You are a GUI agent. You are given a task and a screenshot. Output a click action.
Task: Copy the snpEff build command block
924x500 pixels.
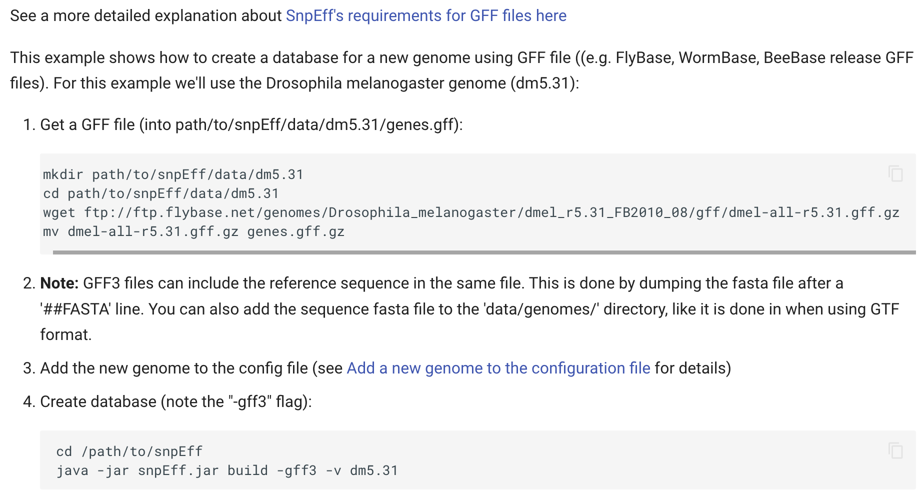pos(895,450)
